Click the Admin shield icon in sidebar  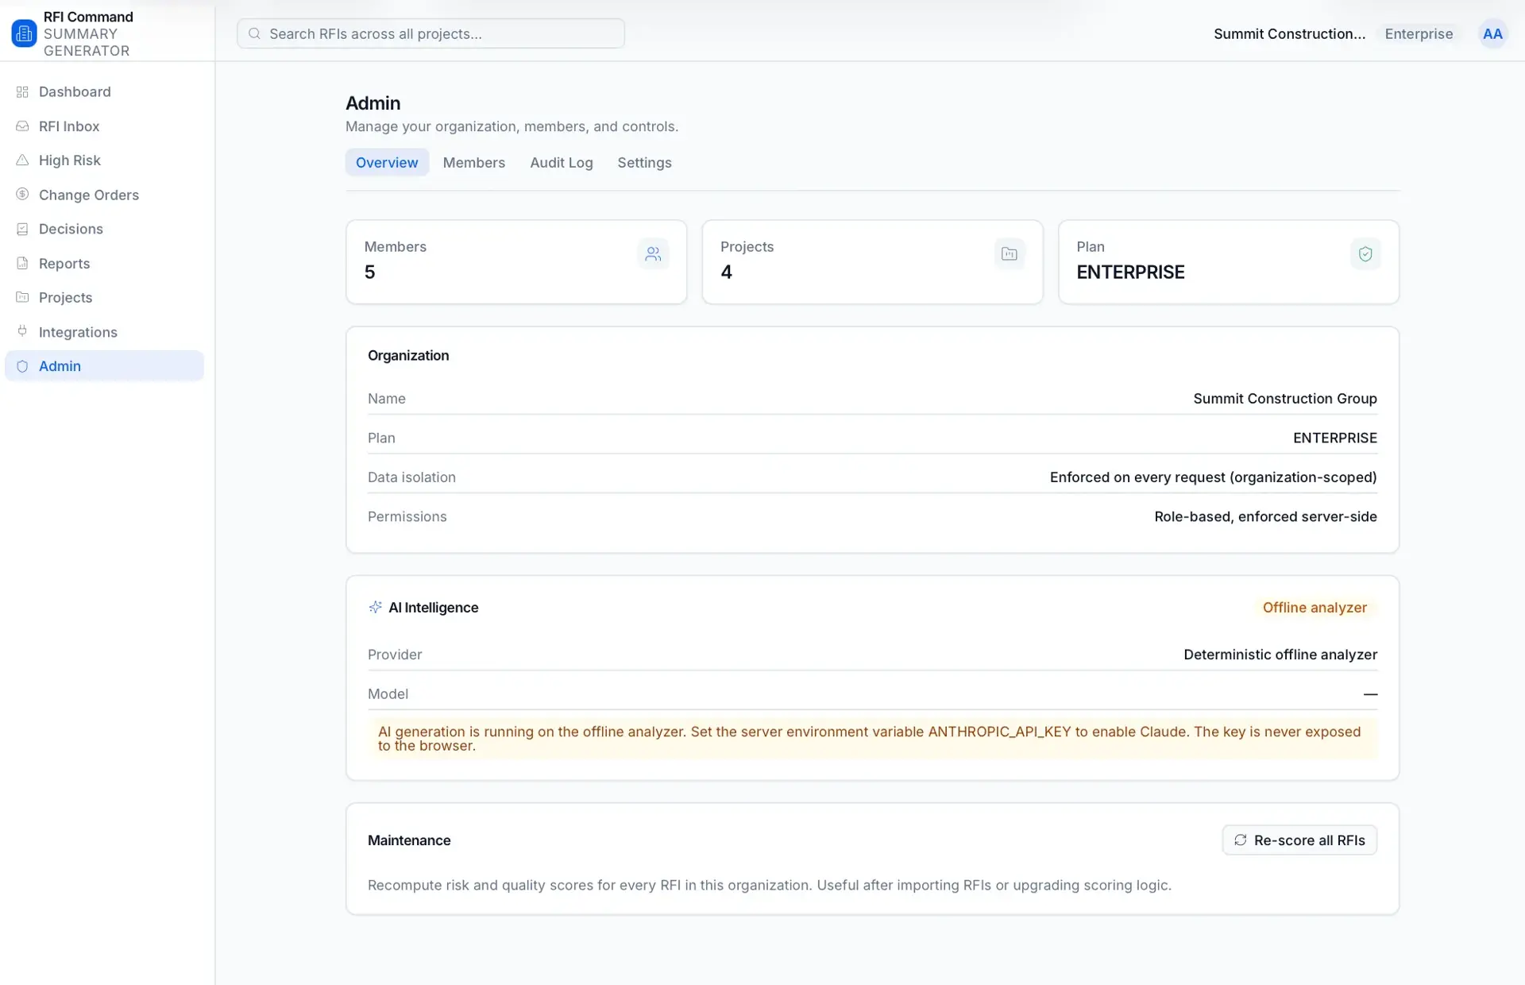tap(22, 366)
